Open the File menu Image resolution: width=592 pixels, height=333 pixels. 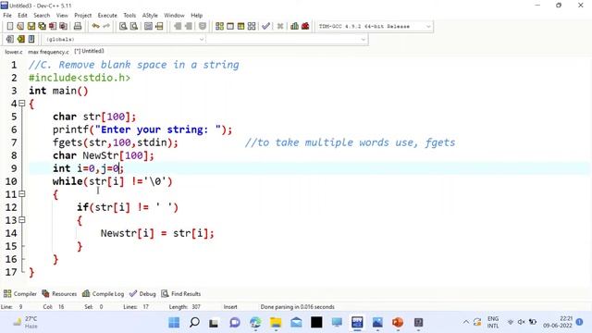pyautogui.click(x=7, y=16)
